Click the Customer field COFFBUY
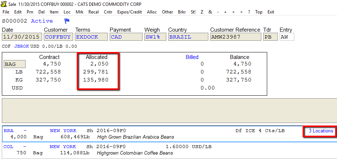Viewport: 337px width, 159px height. point(58,37)
